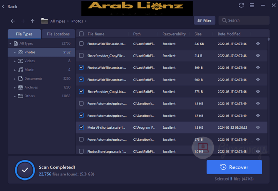Viewport: 278px width, 191px height.
Task: Preview ShareProvider_CopyFile with eye icon
Action: tap(258, 56)
